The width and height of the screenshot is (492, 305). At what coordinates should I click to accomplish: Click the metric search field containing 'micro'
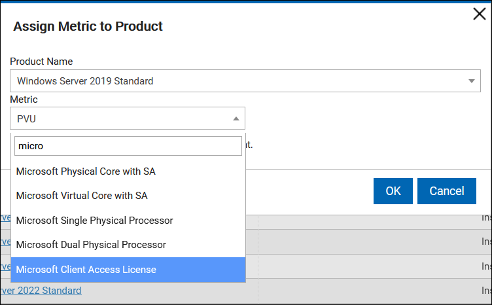coord(128,146)
